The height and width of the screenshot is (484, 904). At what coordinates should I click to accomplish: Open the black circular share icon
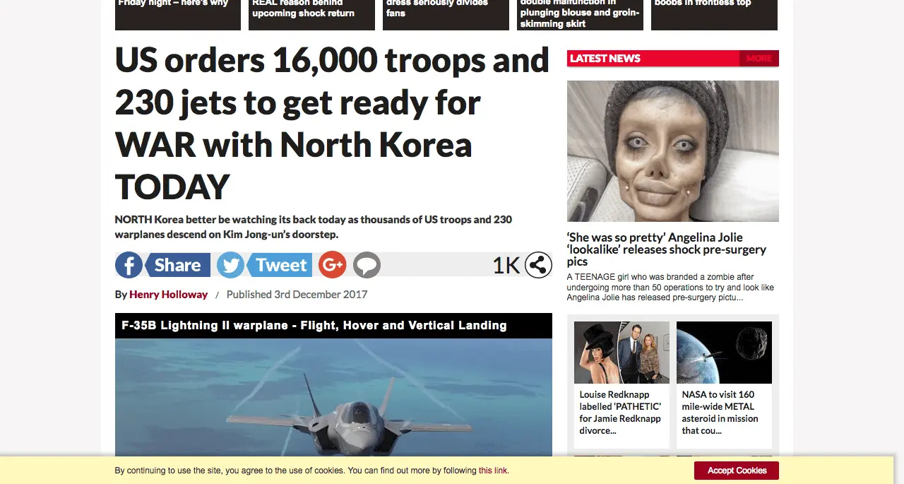point(538,266)
